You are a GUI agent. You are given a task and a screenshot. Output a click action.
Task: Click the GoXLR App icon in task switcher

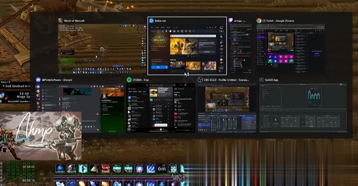click(262, 80)
